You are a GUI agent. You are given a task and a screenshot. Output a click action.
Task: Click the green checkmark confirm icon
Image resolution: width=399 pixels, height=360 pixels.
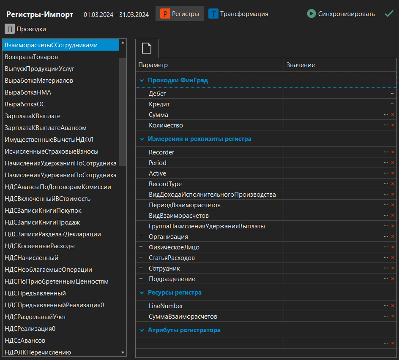tap(389, 14)
